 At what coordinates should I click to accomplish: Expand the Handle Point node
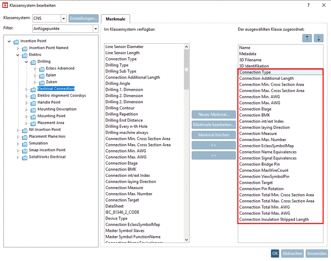[x=26, y=103]
